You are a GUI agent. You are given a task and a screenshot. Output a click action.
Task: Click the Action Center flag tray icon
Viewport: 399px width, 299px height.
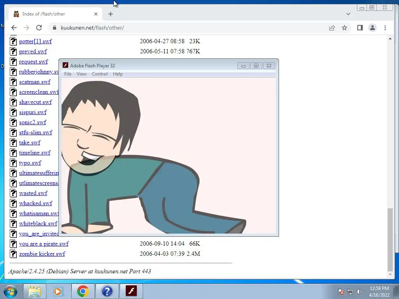pos(341,292)
